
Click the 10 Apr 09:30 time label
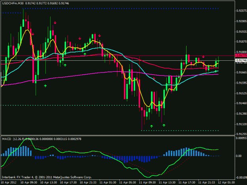tap(29, 183)
